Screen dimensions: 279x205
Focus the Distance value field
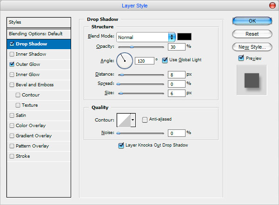pos(177,75)
